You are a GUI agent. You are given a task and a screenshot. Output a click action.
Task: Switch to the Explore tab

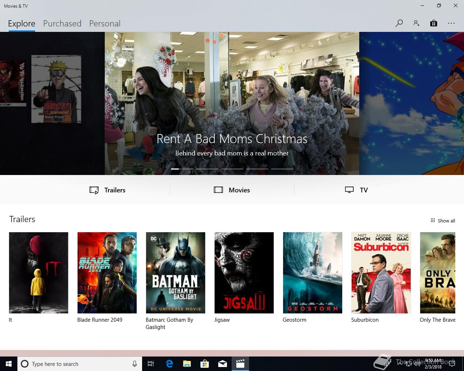[22, 24]
